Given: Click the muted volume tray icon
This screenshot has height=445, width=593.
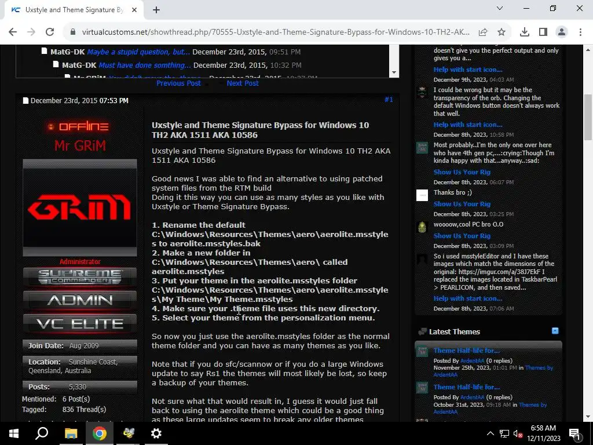Looking at the screenshot, I should point(518,433).
